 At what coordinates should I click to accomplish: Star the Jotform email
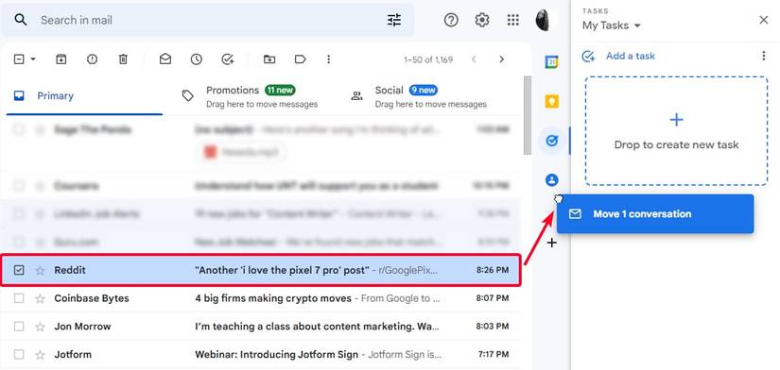(x=41, y=355)
